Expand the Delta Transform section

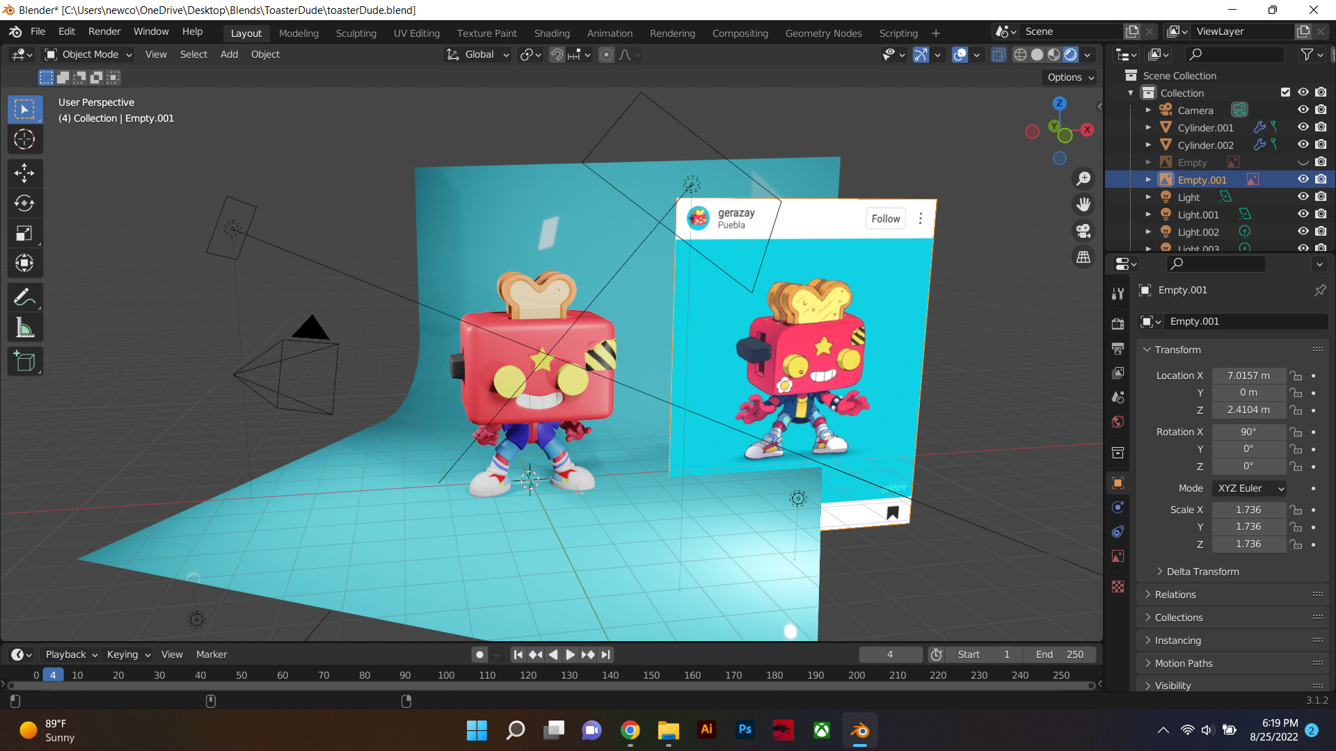(x=1202, y=572)
